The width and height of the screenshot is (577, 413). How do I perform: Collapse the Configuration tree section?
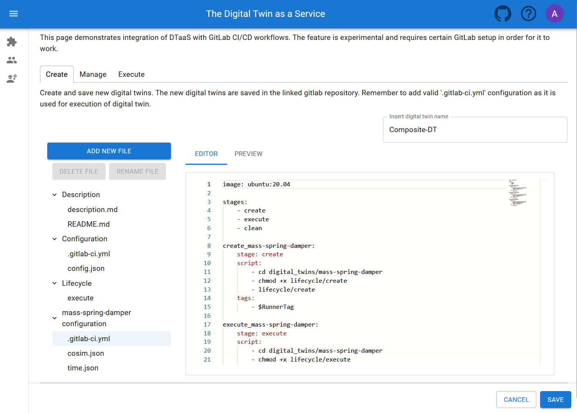[x=55, y=239]
